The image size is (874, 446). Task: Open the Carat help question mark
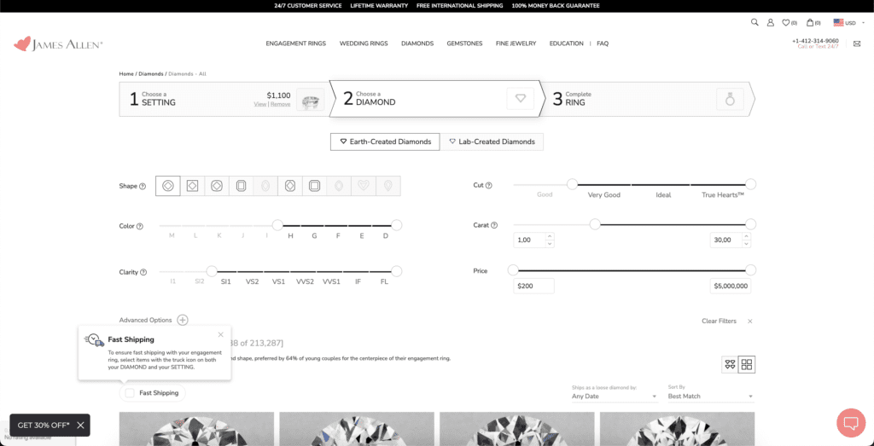pos(494,225)
